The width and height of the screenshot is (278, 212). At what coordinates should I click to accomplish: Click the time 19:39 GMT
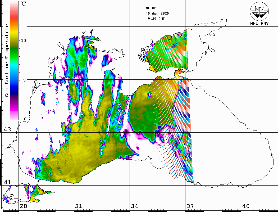pyautogui.click(x=155, y=19)
